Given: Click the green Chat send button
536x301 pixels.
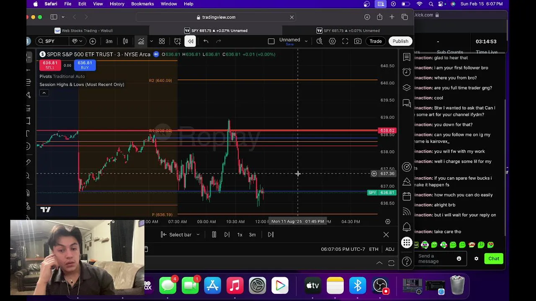Looking at the screenshot, I should pyautogui.click(x=494, y=258).
